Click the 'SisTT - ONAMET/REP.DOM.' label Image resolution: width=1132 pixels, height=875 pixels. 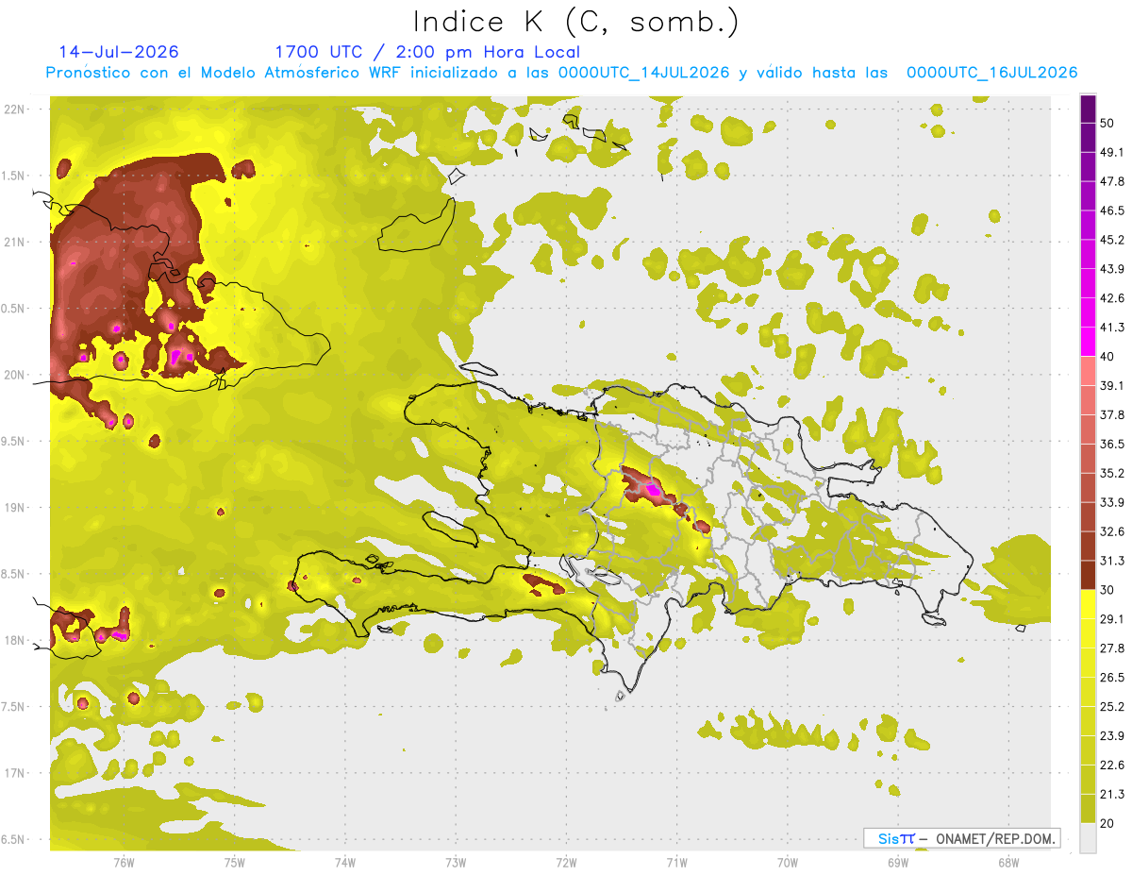[961, 838]
